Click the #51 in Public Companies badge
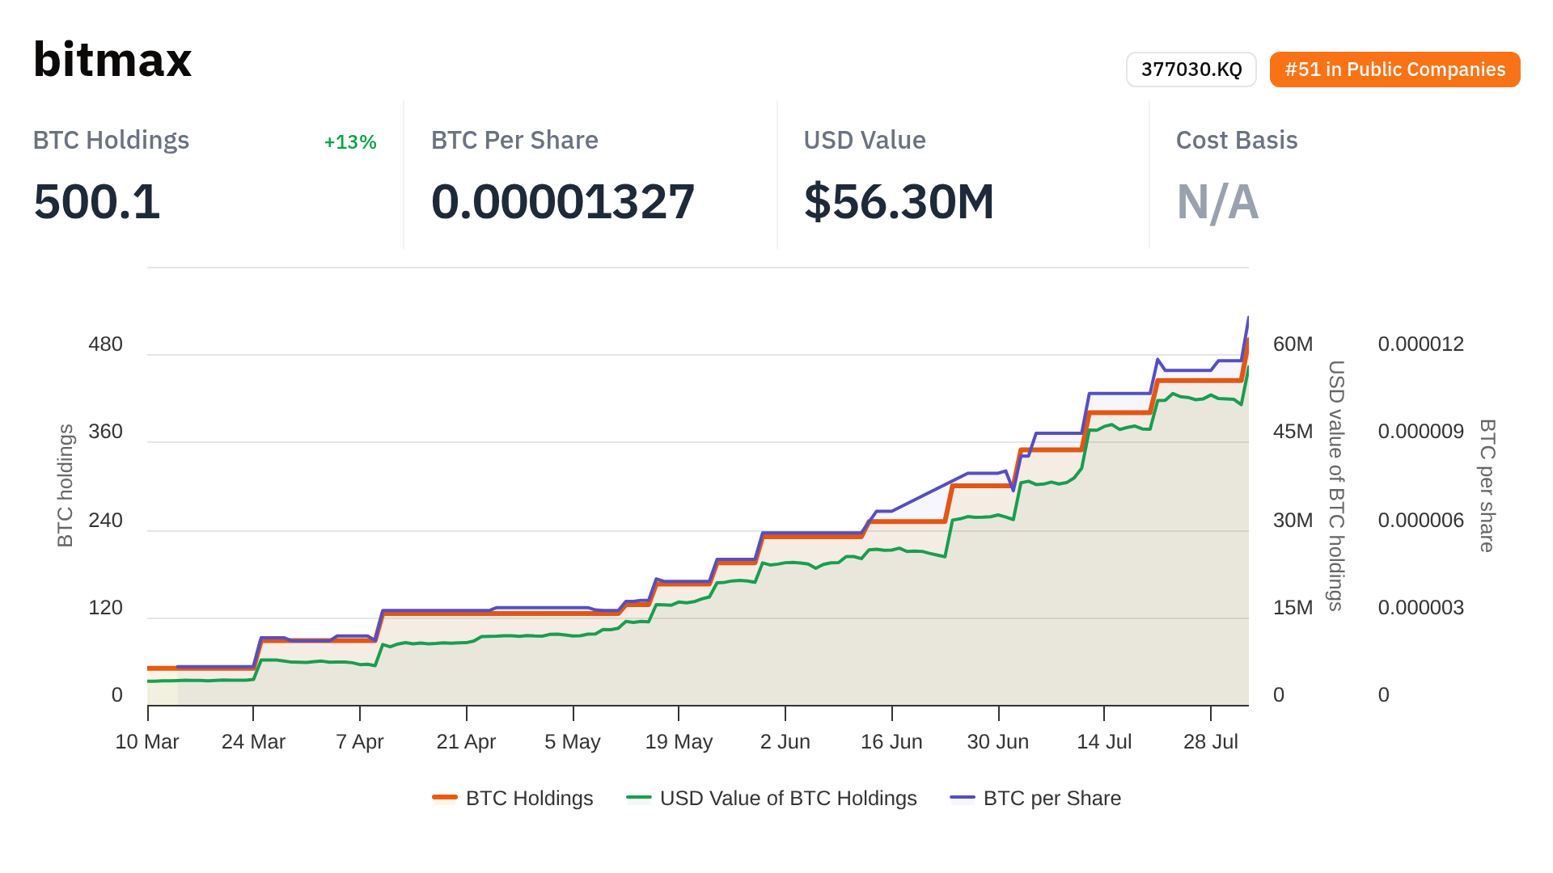 (1394, 70)
